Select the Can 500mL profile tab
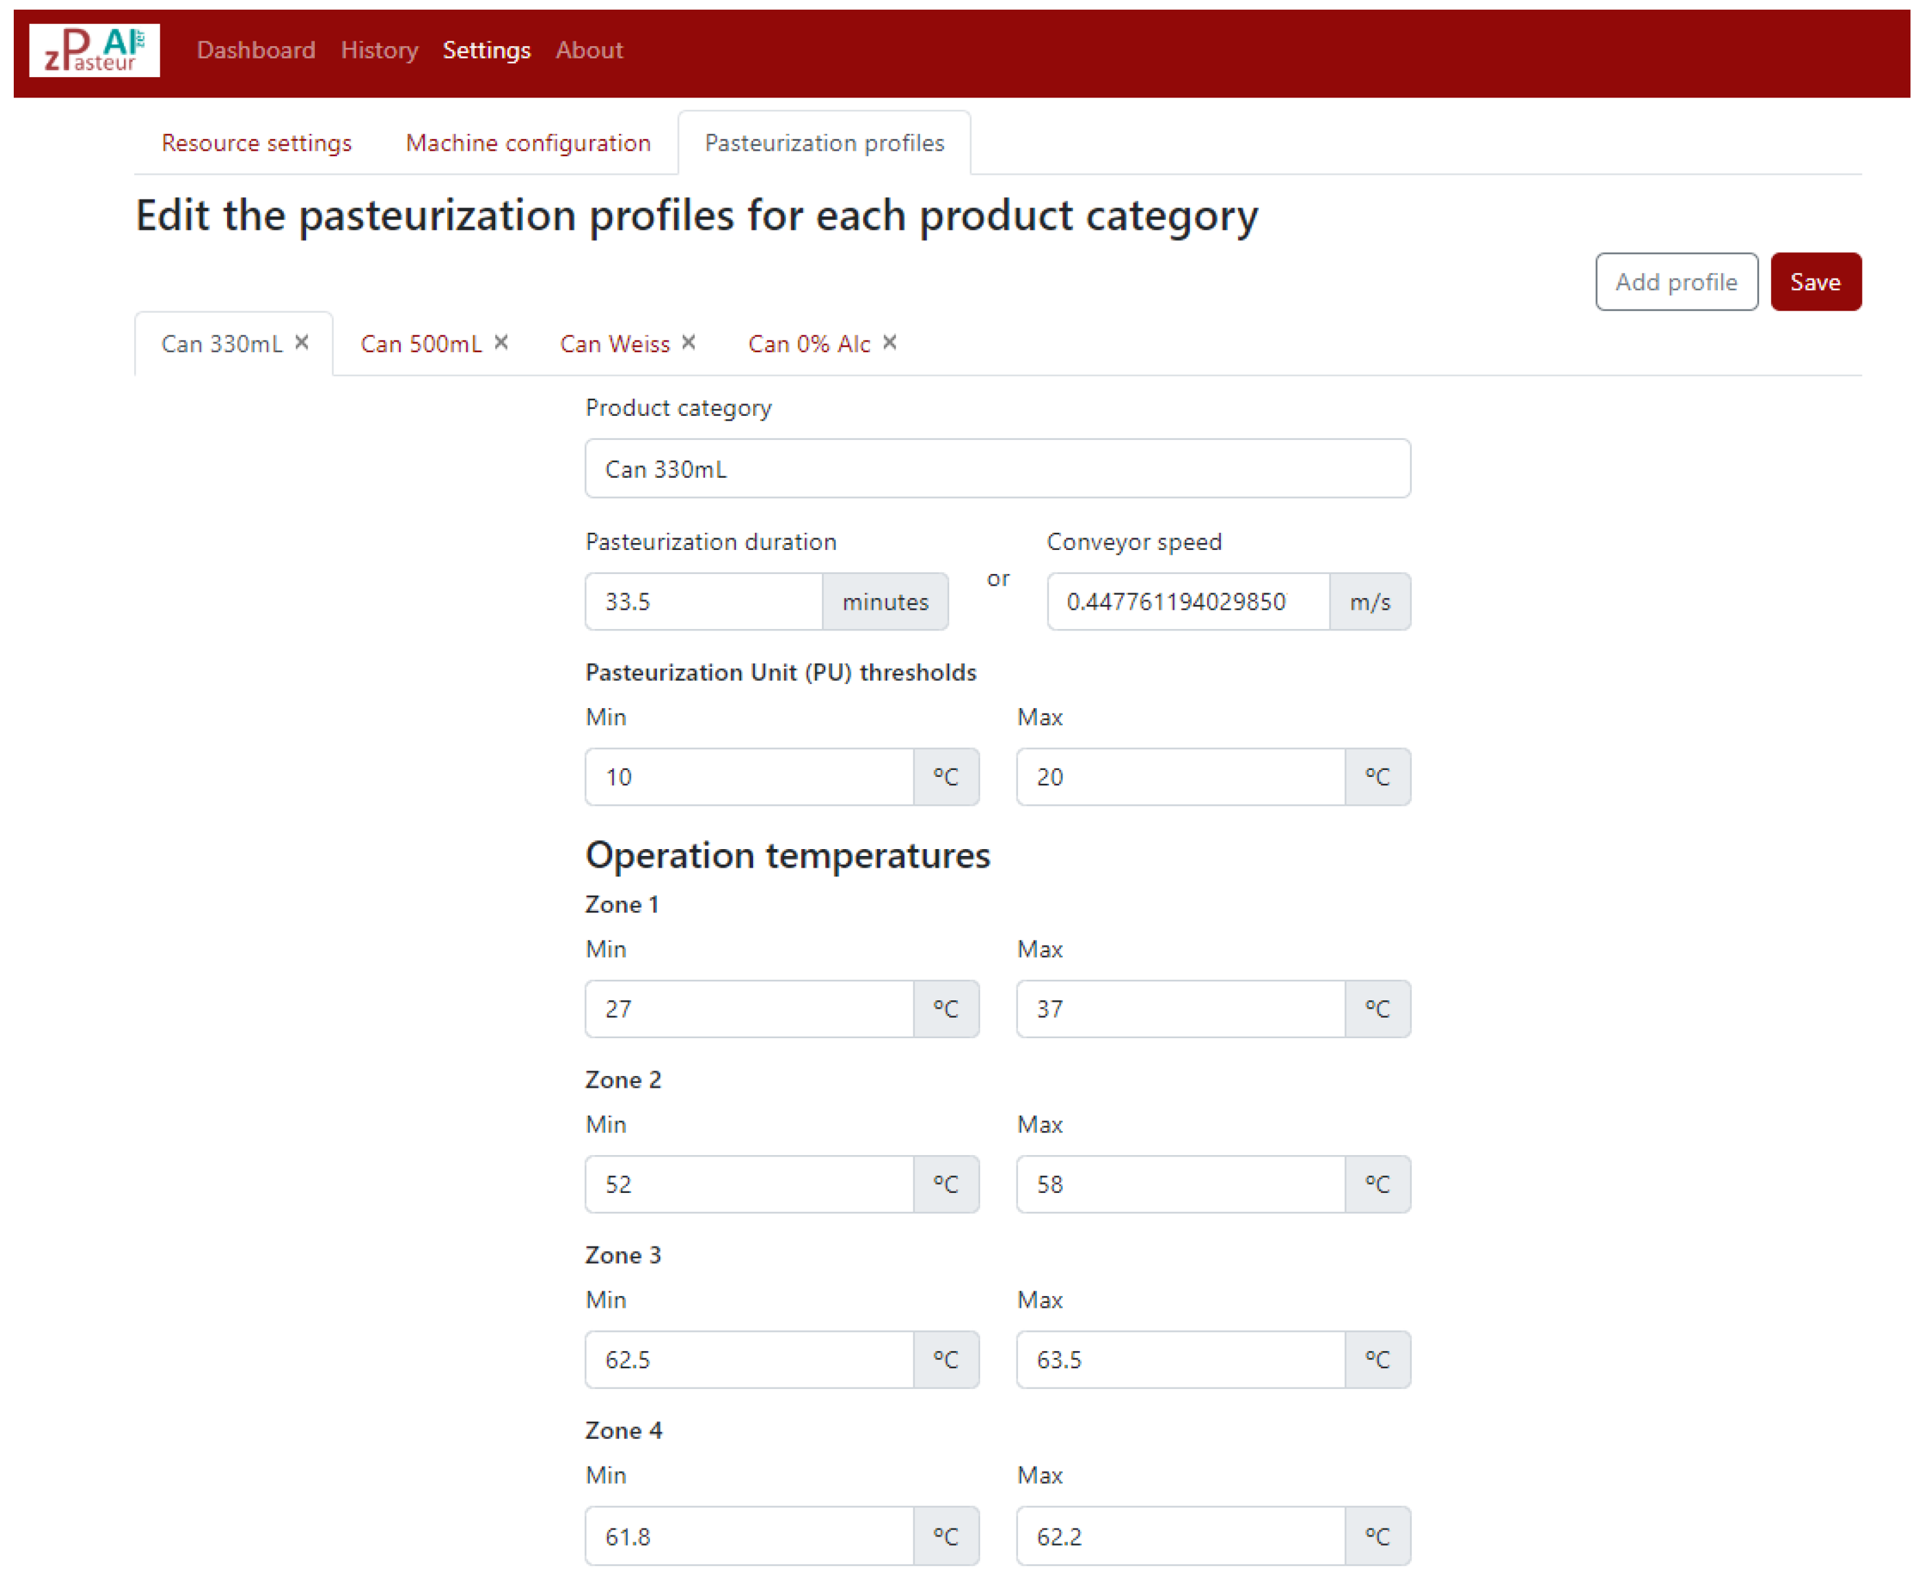This screenshot has width=1927, height=1582. pos(420,344)
